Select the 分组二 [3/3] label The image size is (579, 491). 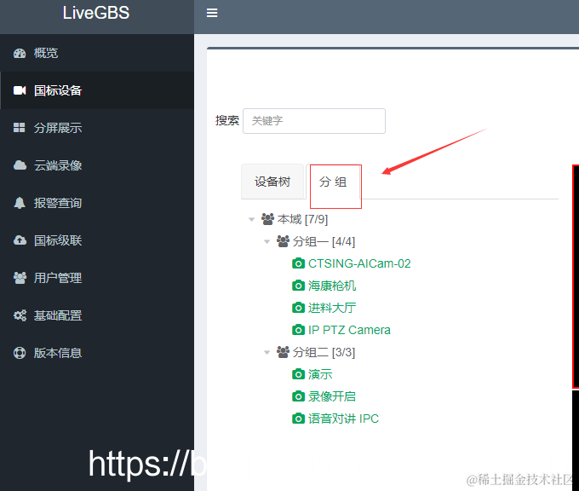pyautogui.click(x=324, y=352)
